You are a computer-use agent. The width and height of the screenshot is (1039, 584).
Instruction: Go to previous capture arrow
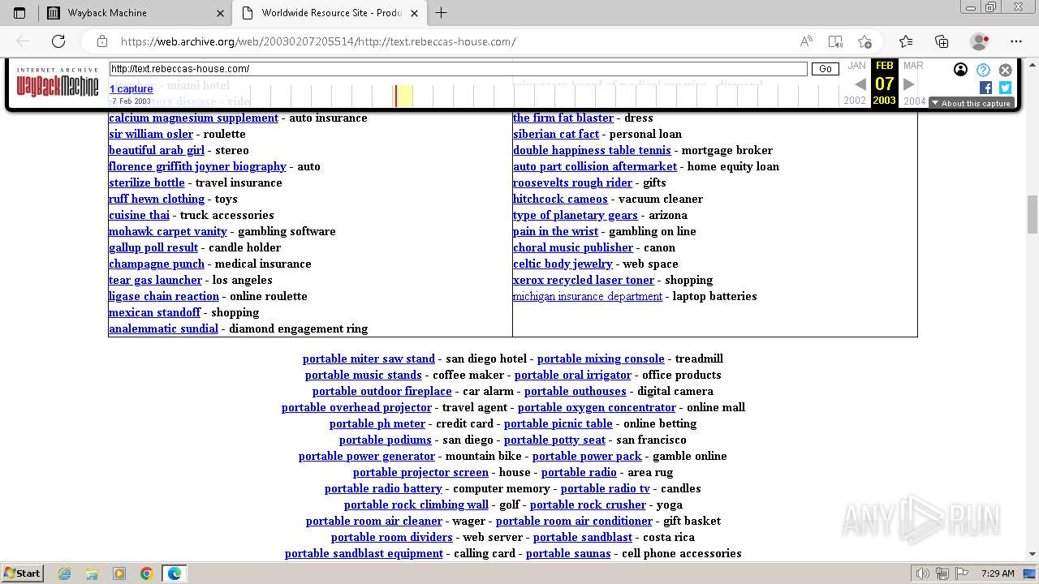[860, 84]
